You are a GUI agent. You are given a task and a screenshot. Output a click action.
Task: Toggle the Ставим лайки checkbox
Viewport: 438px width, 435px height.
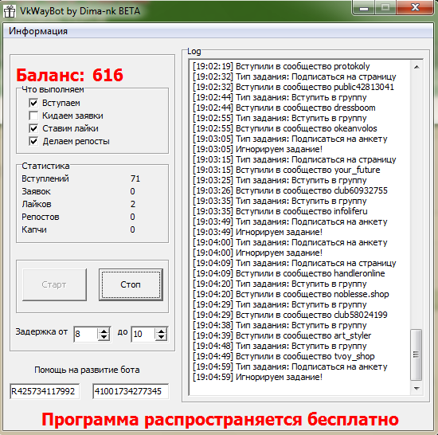click(x=33, y=128)
